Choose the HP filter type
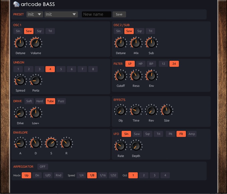Image resolution: width=227 pixels, height=194 pixels. [x=140, y=64]
